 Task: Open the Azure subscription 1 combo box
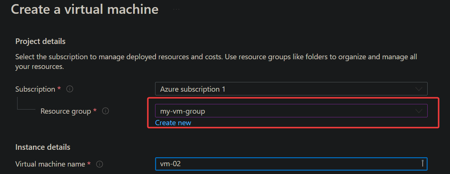click(x=291, y=89)
